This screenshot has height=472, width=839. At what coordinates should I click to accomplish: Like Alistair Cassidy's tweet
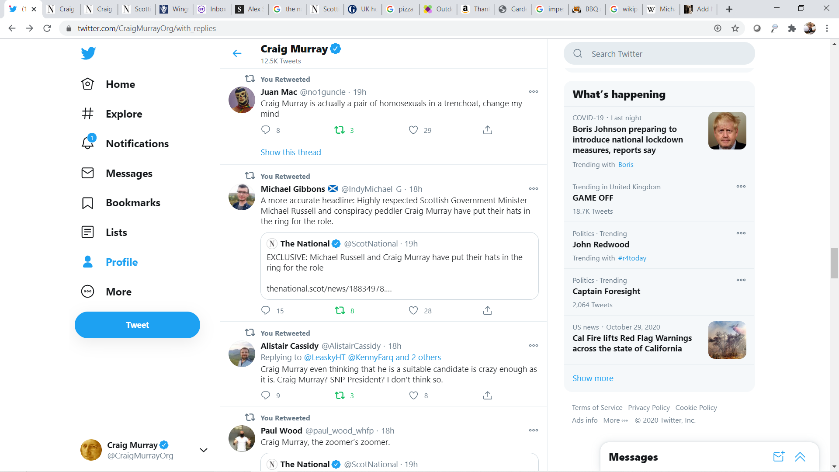pyautogui.click(x=413, y=395)
